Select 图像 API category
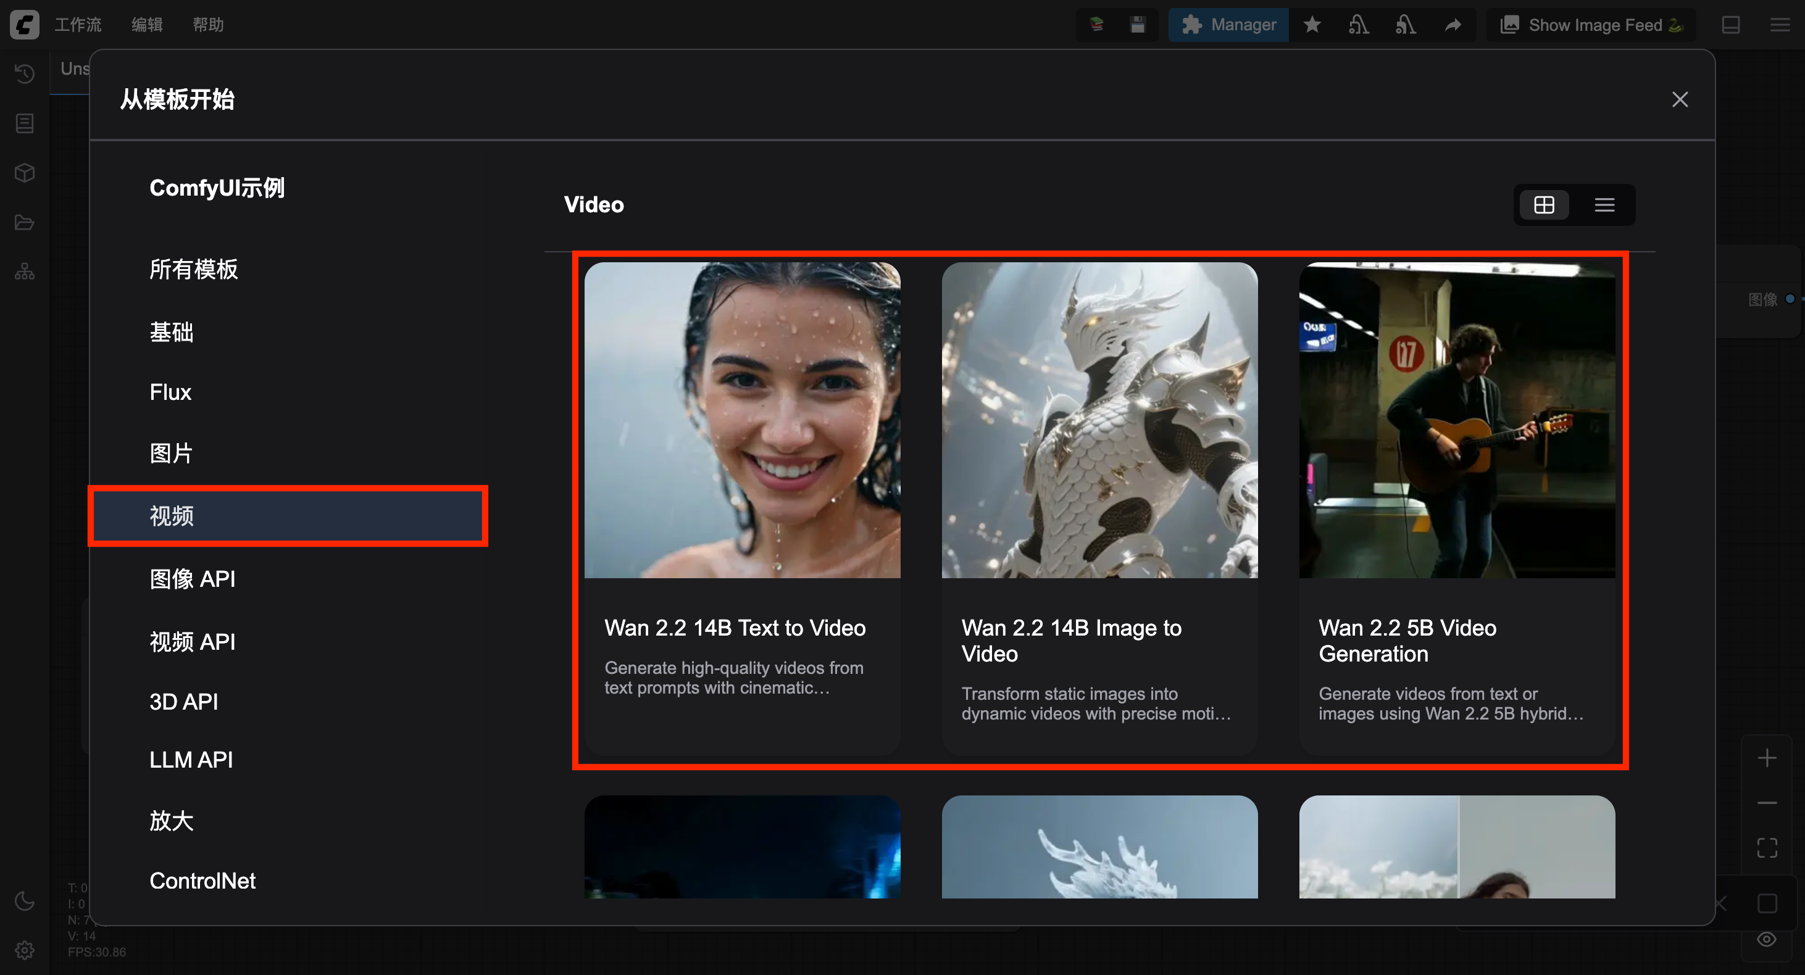 tap(289, 579)
